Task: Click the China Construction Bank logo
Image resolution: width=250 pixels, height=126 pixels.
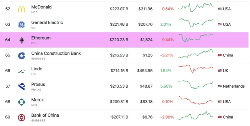Action: coord(21,56)
